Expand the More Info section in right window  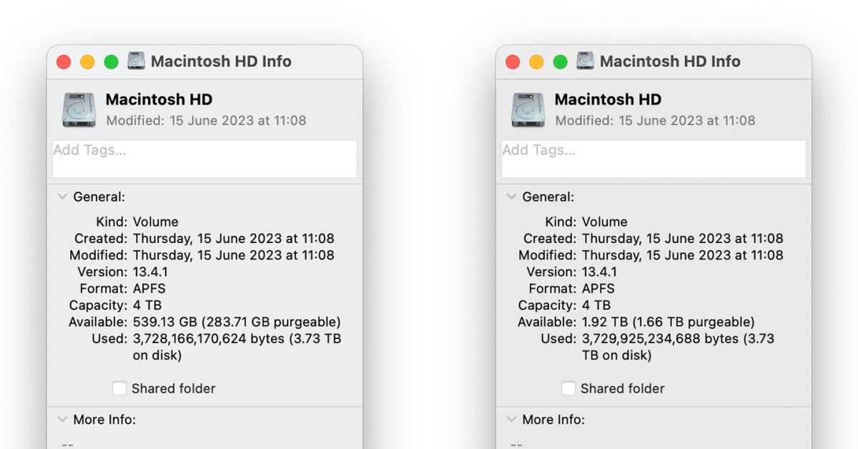pyautogui.click(x=511, y=420)
